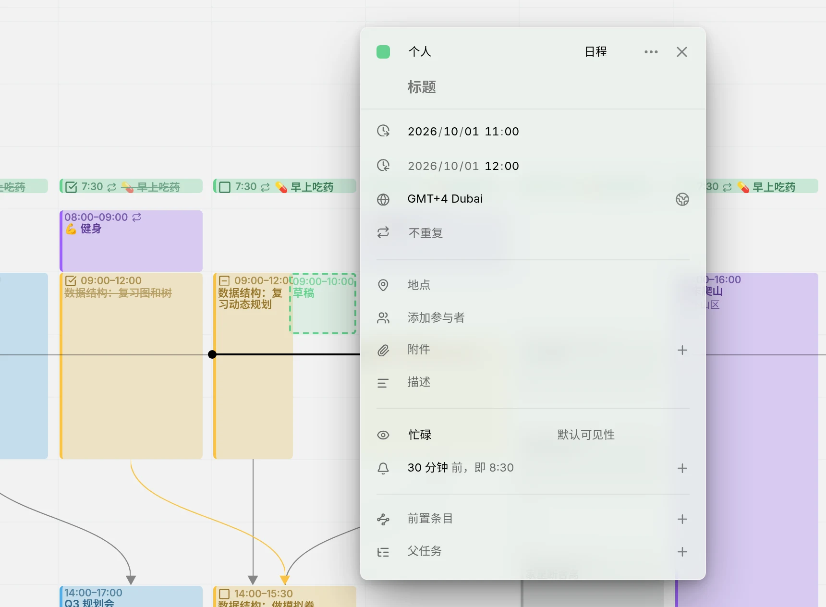The image size is (826, 607).
Task: Edit the 30 分钟 前 reminder
Action: point(461,468)
